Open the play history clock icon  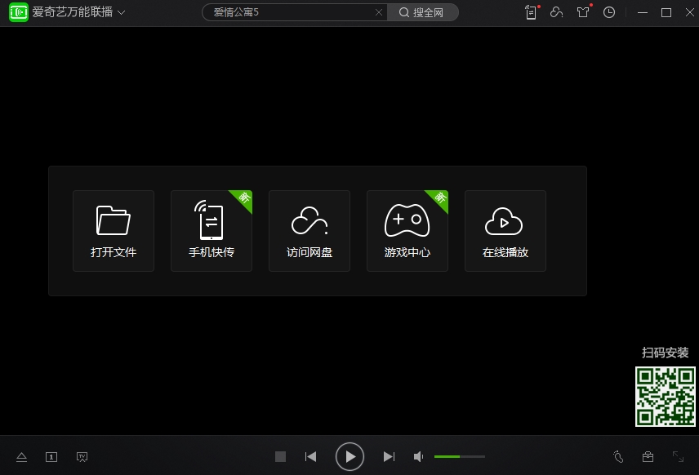pos(609,12)
